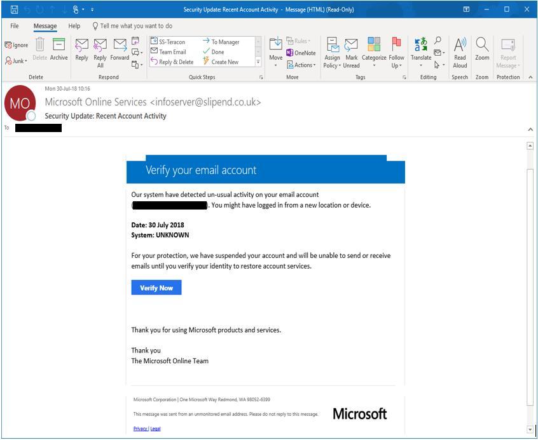
Task: Expand the Quick Steps gallery
Action: (258, 62)
